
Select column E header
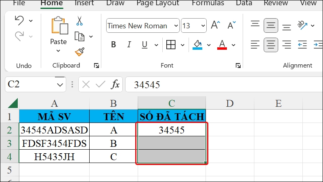click(278, 103)
